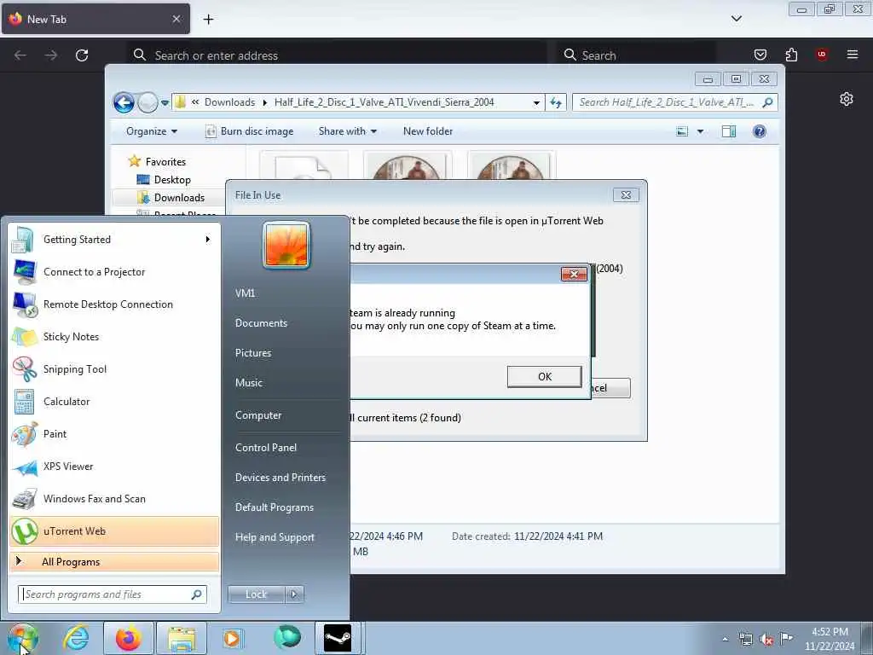Open XPS Viewer

coord(114,467)
